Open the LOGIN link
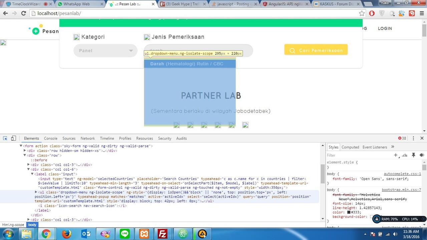 pos(385,28)
